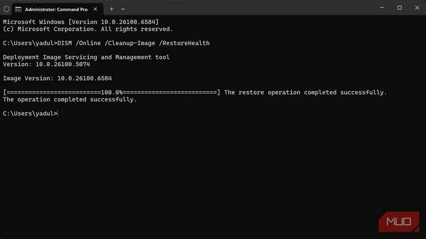Image resolution: width=426 pixels, height=239 pixels.
Task: Click at the C:\Users\yadul> prompt cursor
Action: click(x=58, y=113)
